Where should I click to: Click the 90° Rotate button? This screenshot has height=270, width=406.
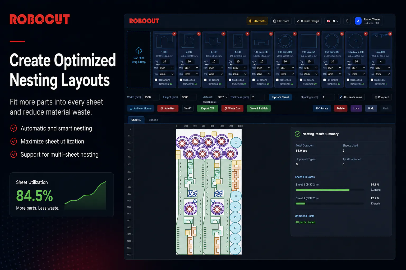[322, 108]
